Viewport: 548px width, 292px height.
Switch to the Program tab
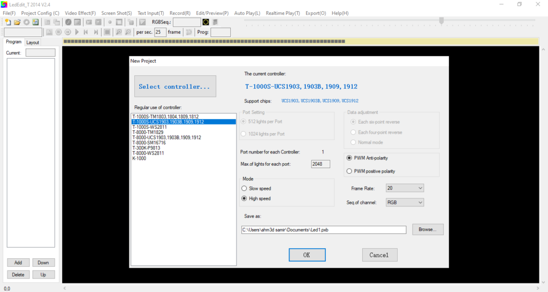(x=13, y=42)
